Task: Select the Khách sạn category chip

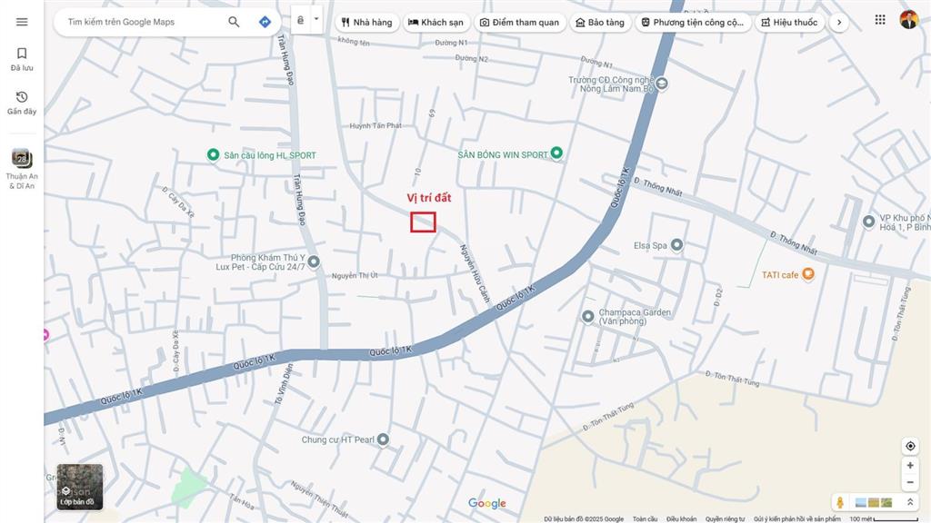Action: tap(435, 23)
